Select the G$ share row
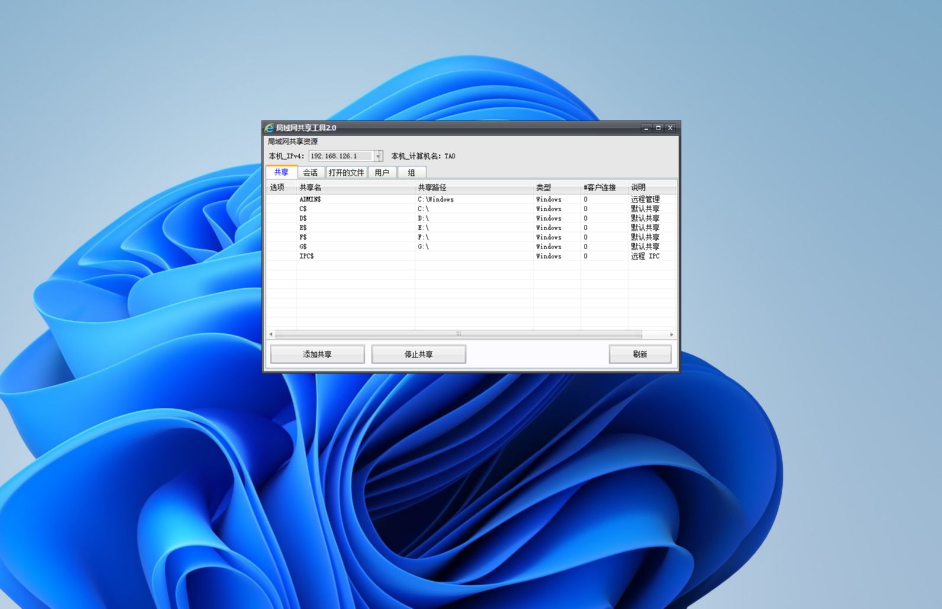This screenshot has height=609, width=942. [x=471, y=247]
